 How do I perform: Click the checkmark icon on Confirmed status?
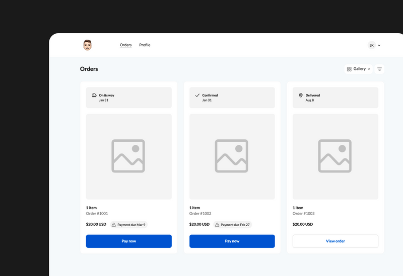point(197,95)
